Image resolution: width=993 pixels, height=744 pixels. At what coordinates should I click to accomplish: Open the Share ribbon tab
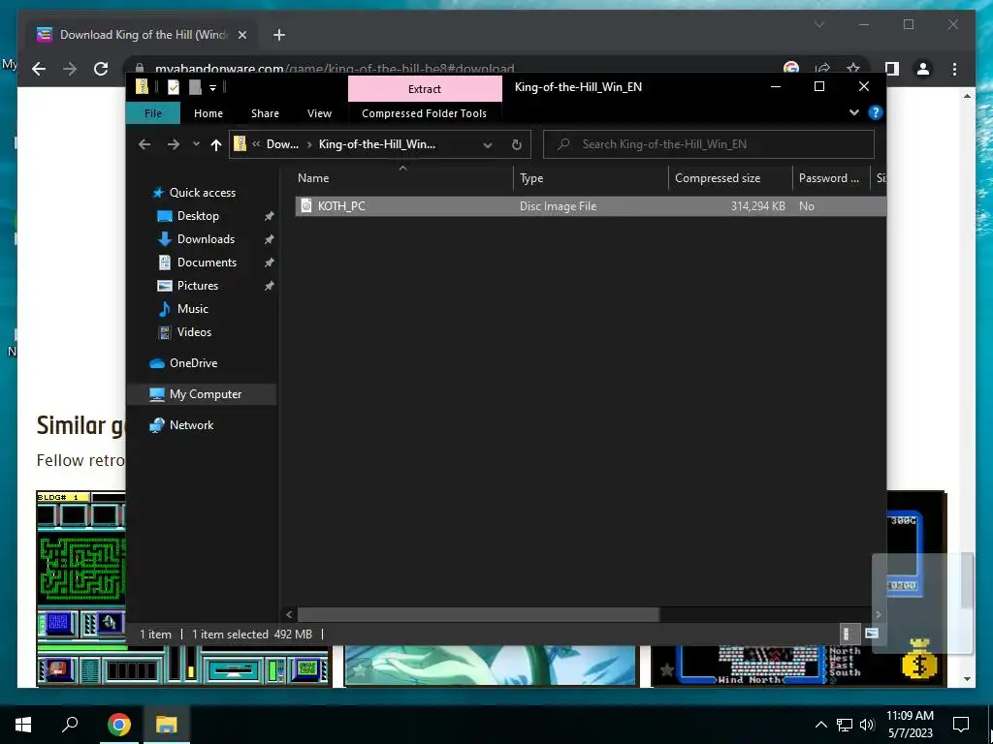pyautogui.click(x=265, y=113)
